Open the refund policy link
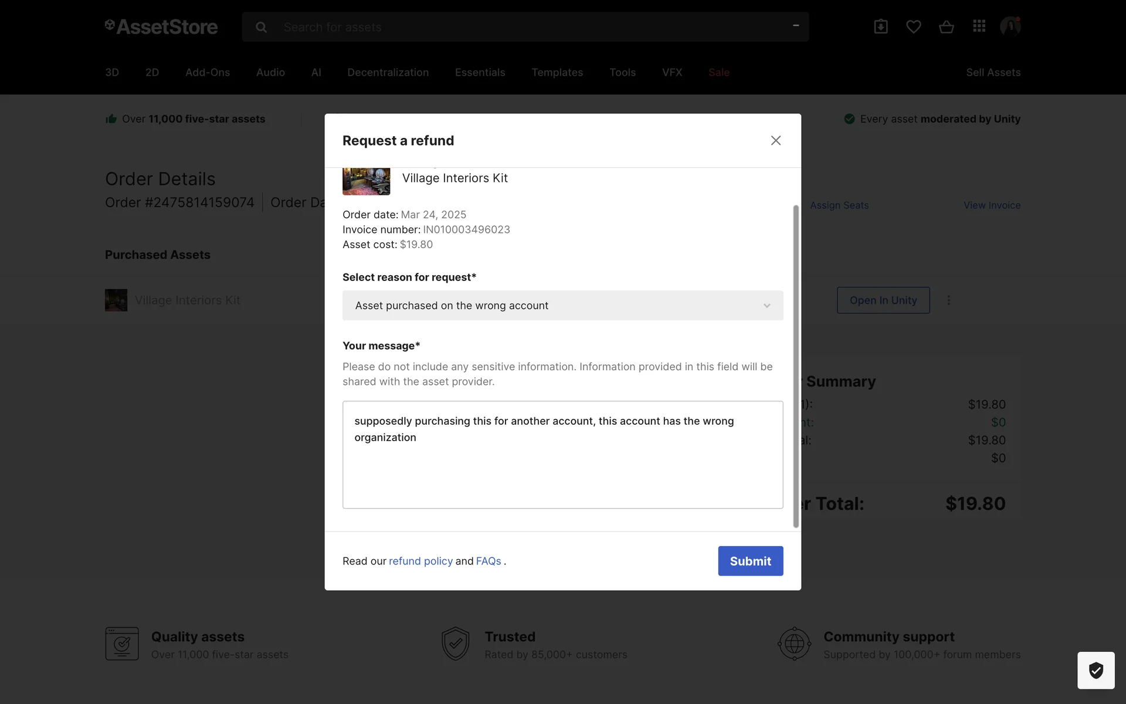 (420, 561)
